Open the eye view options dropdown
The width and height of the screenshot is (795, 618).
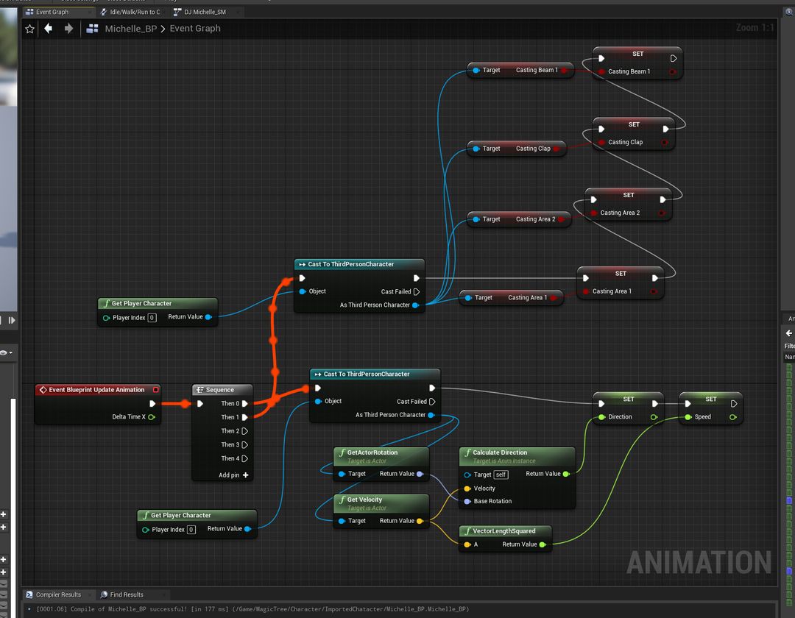(x=6, y=352)
